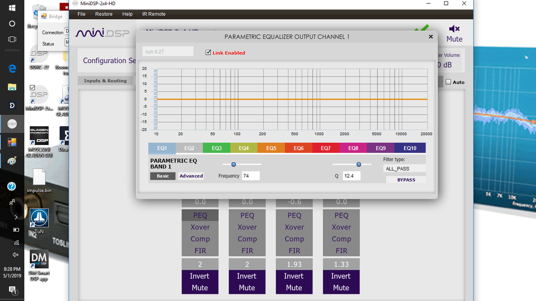The image size is (536, 301).
Task: Select the EQ10 band tab
Action: tap(410, 148)
